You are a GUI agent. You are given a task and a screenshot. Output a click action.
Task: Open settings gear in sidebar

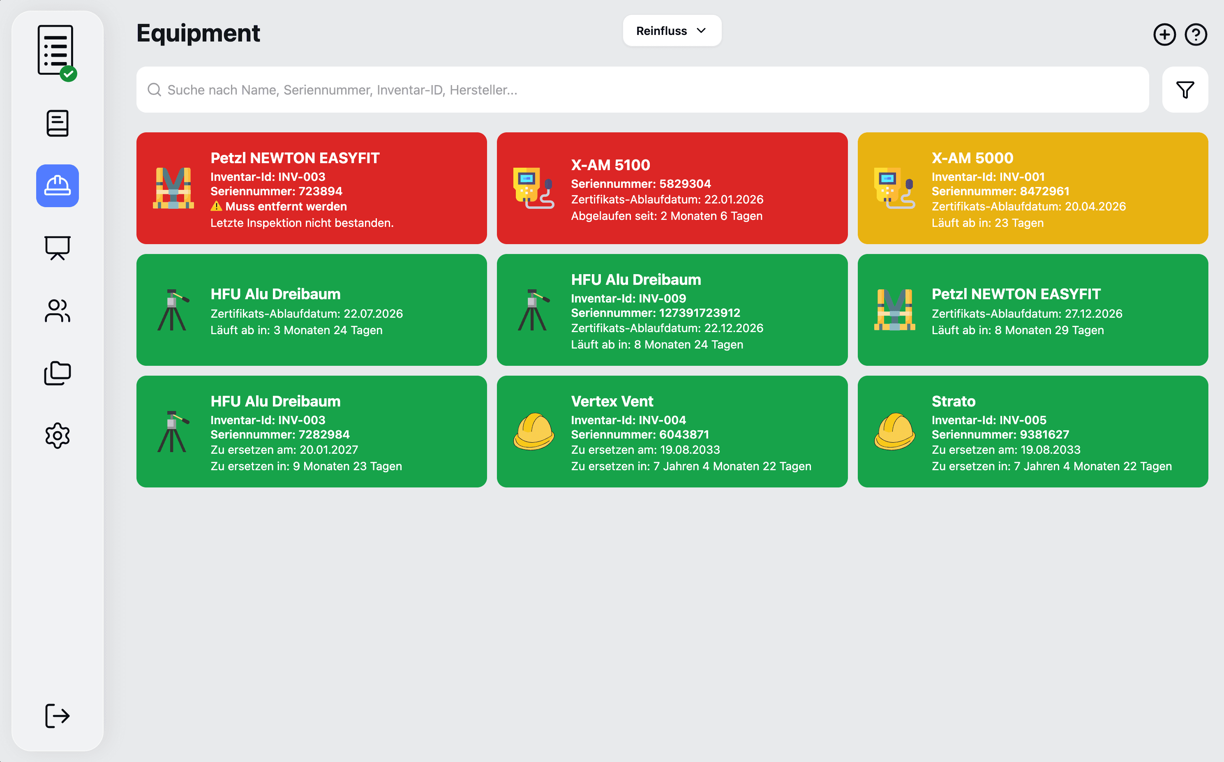click(x=58, y=435)
